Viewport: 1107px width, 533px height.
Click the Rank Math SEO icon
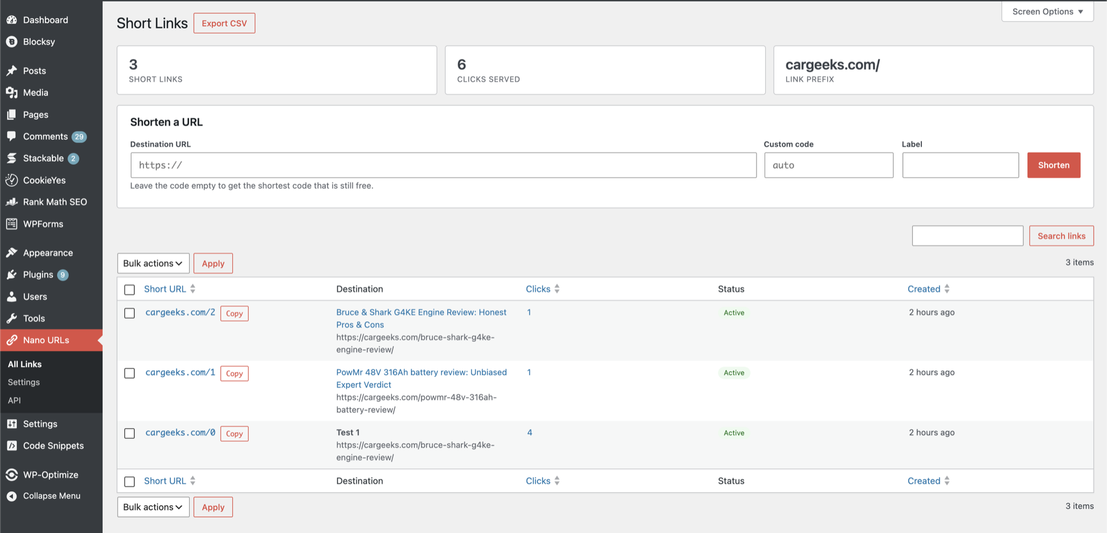click(x=12, y=202)
